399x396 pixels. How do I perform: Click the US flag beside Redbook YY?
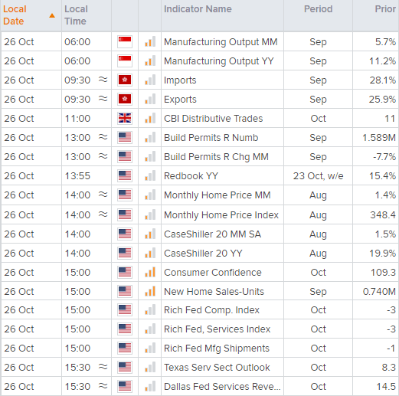tap(125, 175)
